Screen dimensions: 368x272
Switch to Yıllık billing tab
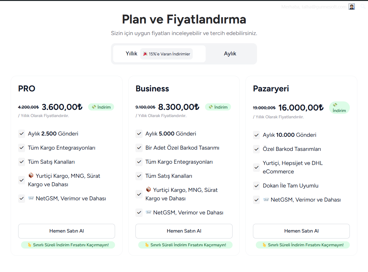pos(132,54)
